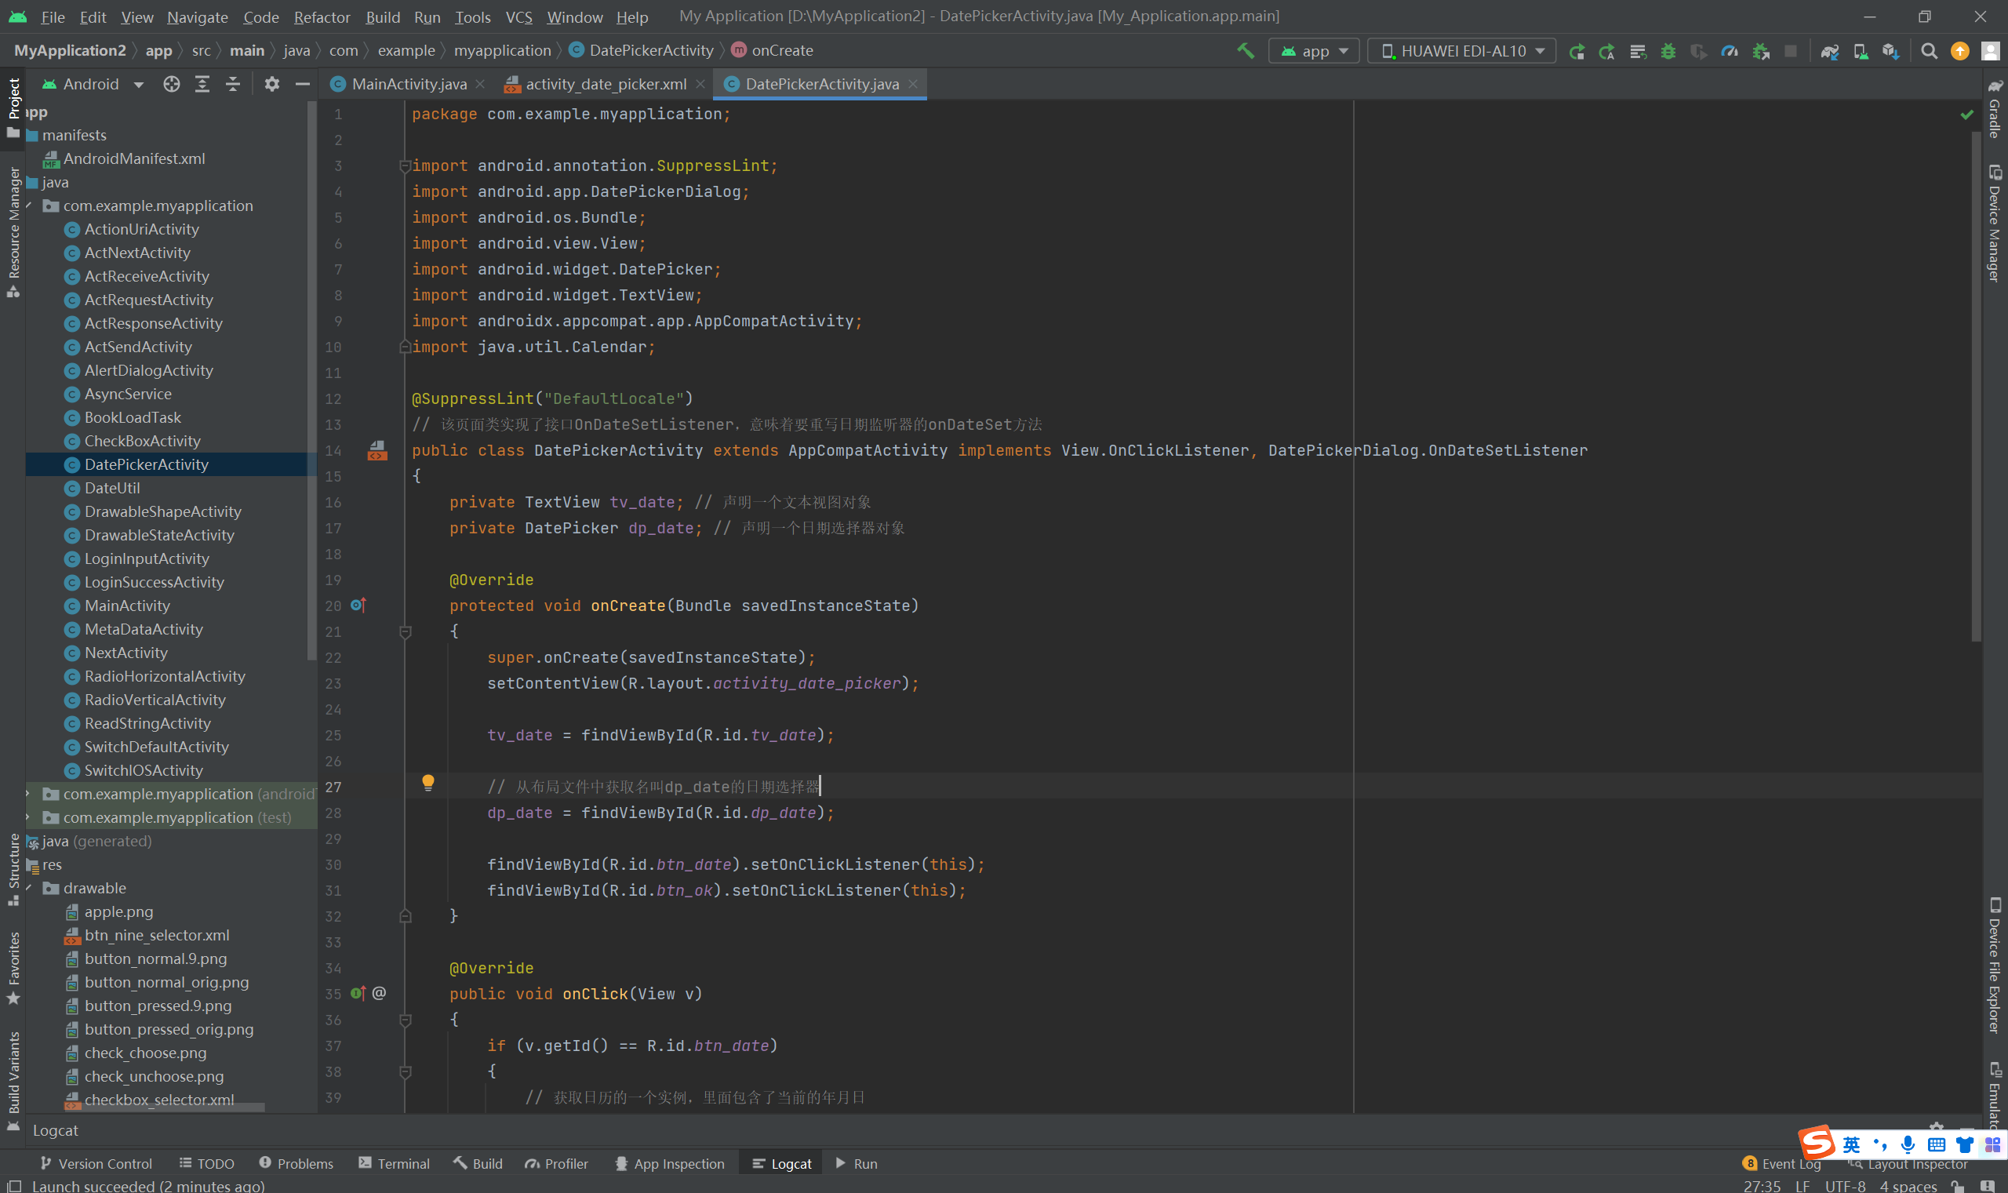Open the HUAWEI EDI-AL10 device dropdown
The image size is (2008, 1193).
(1461, 51)
